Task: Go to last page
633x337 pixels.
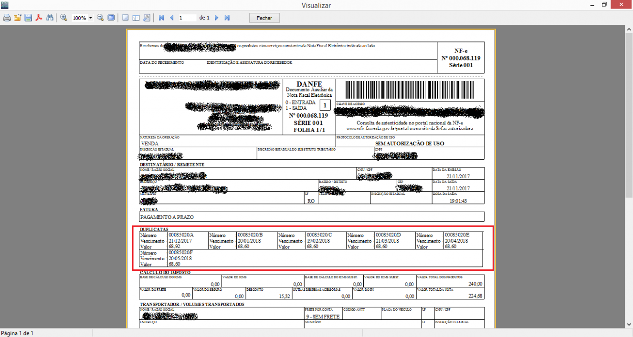Action: click(227, 18)
